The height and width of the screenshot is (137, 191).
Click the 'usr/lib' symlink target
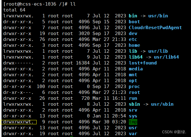(x=158, y=51)
